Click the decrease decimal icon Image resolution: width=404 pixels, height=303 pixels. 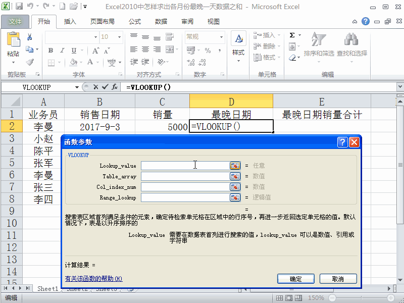pyautogui.click(x=202, y=62)
